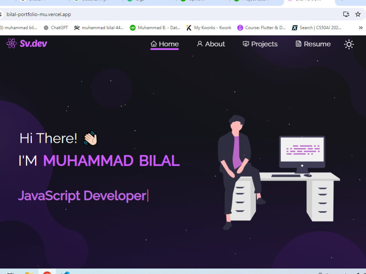Click the 'Hi There!' greeting text

[x=48, y=138]
